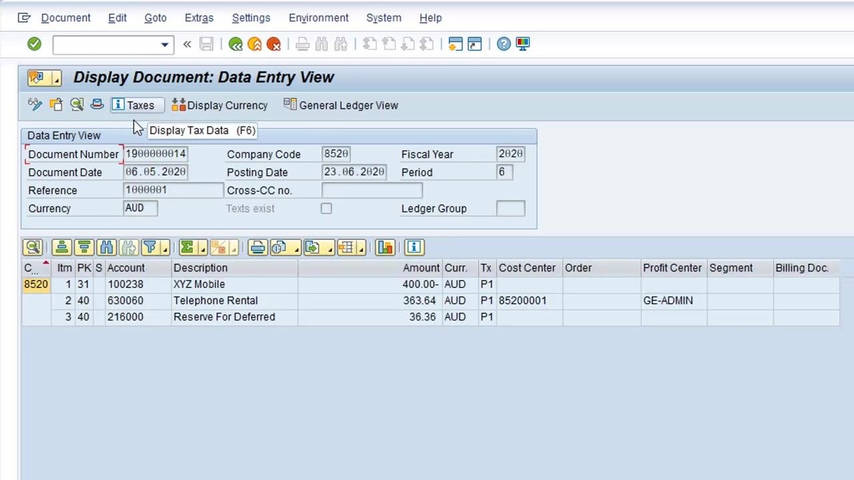Click the Find binoculars icon in grid toolbar
Image resolution: width=854 pixels, height=480 pixels.
click(106, 248)
